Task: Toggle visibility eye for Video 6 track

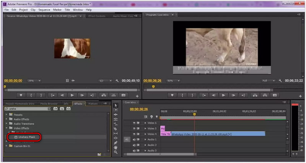Action: (134, 123)
